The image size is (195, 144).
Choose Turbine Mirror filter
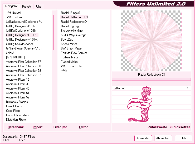click(70, 57)
